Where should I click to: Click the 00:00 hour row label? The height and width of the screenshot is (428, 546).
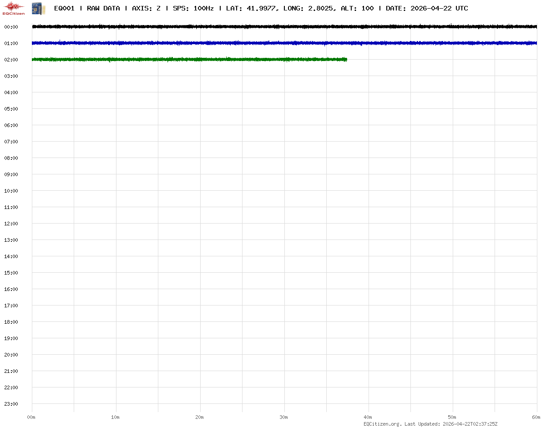11,27
